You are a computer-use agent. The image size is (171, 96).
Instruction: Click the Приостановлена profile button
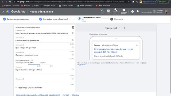(148, 2)
